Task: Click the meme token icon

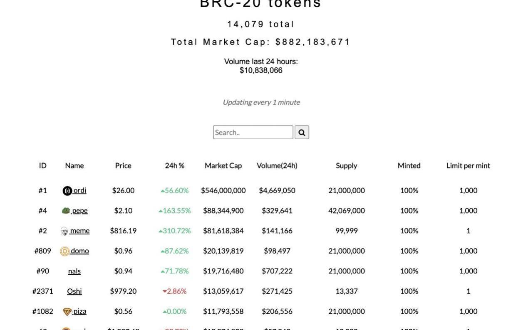Action: (x=64, y=231)
